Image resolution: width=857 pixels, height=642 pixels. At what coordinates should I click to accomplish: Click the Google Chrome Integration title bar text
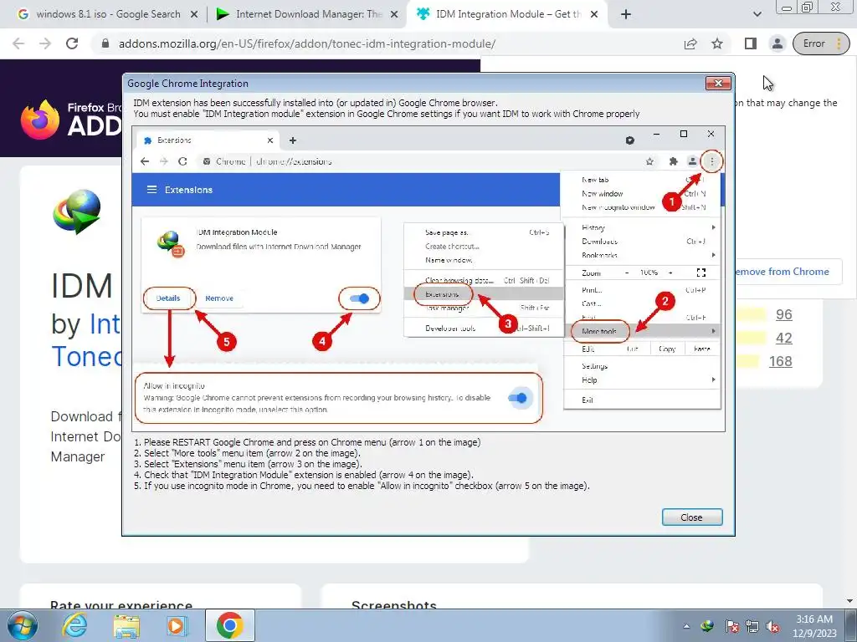[188, 84]
